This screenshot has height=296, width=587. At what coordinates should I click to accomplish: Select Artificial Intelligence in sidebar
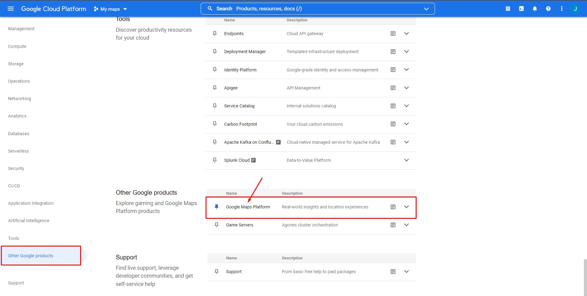pyautogui.click(x=28, y=221)
